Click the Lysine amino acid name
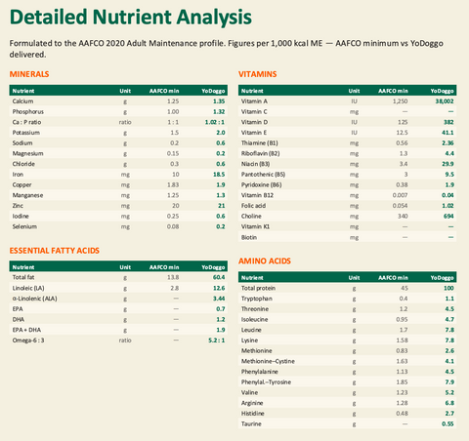The image size is (469, 441). pyautogui.click(x=249, y=341)
